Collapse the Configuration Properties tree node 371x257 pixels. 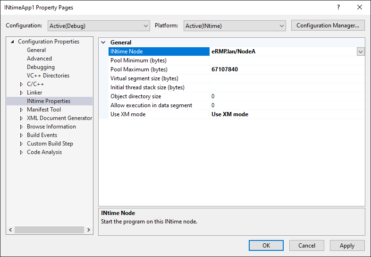pos(12,42)
